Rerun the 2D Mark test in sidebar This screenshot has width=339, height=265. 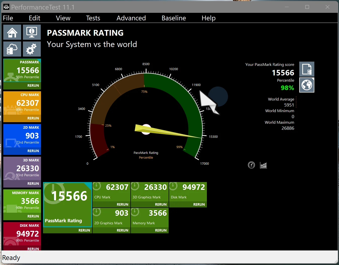pos(22,151)
